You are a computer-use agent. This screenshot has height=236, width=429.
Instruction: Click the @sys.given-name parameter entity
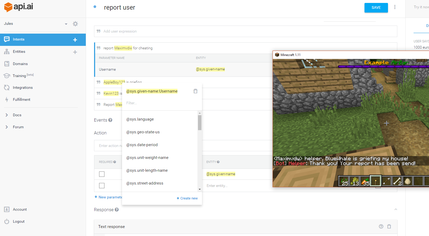click(221, 174)
